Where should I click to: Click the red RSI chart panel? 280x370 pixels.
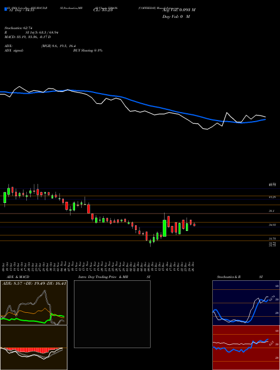pos(246,348)
